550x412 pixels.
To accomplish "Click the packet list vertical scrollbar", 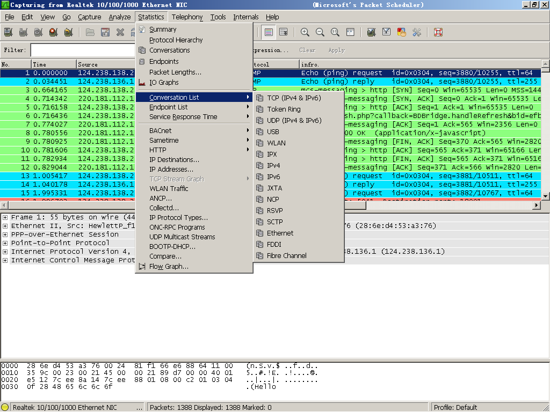I will pos(546,130).
